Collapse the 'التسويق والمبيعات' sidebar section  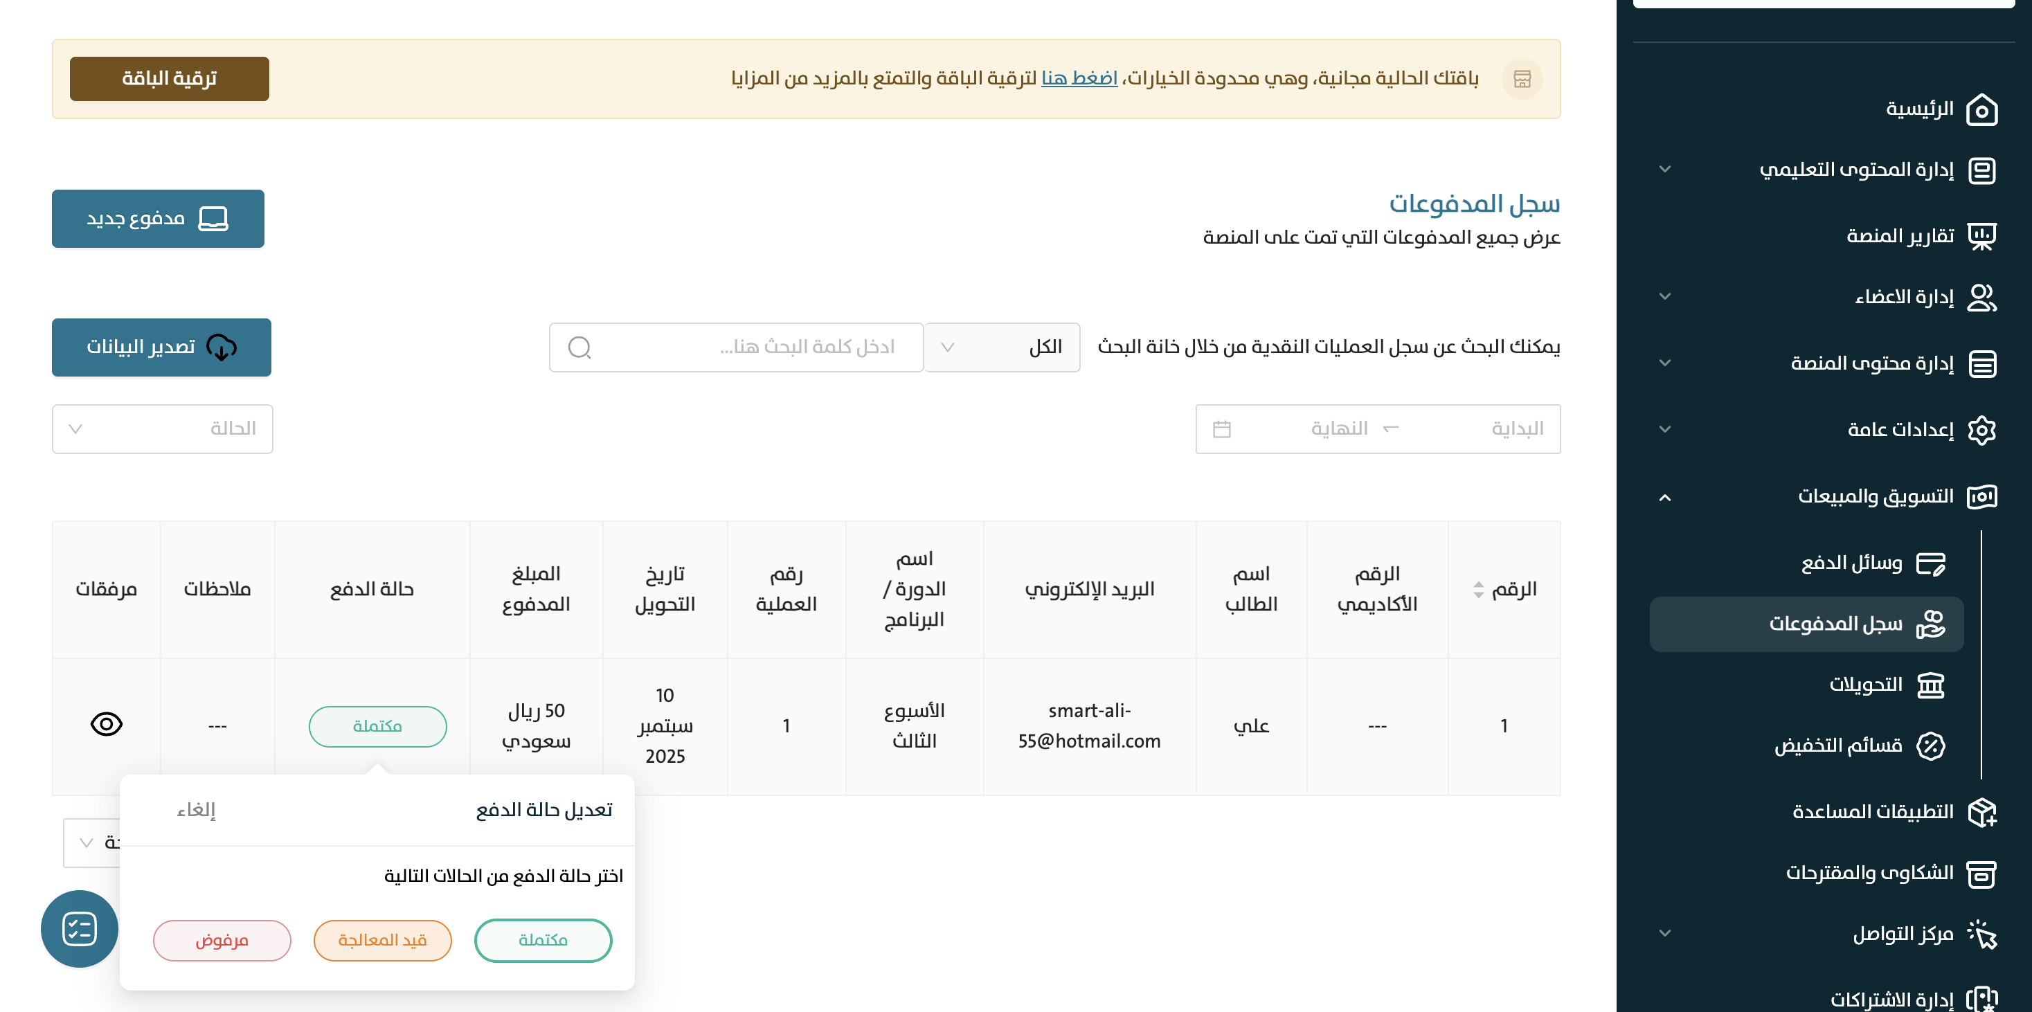click(1664, 497)
